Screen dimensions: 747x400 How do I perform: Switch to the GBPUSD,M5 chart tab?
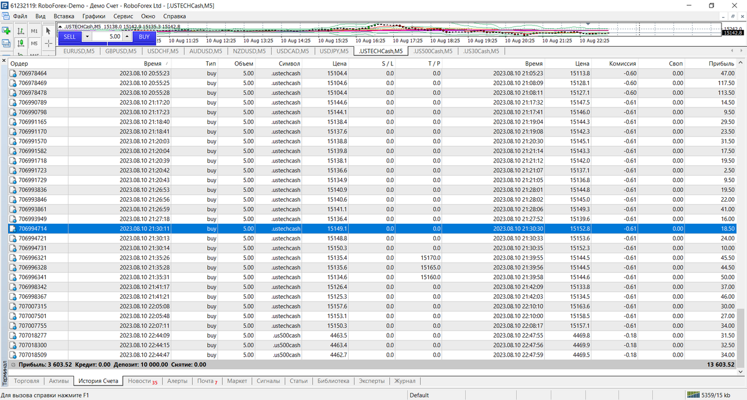[x=121, y=51]
